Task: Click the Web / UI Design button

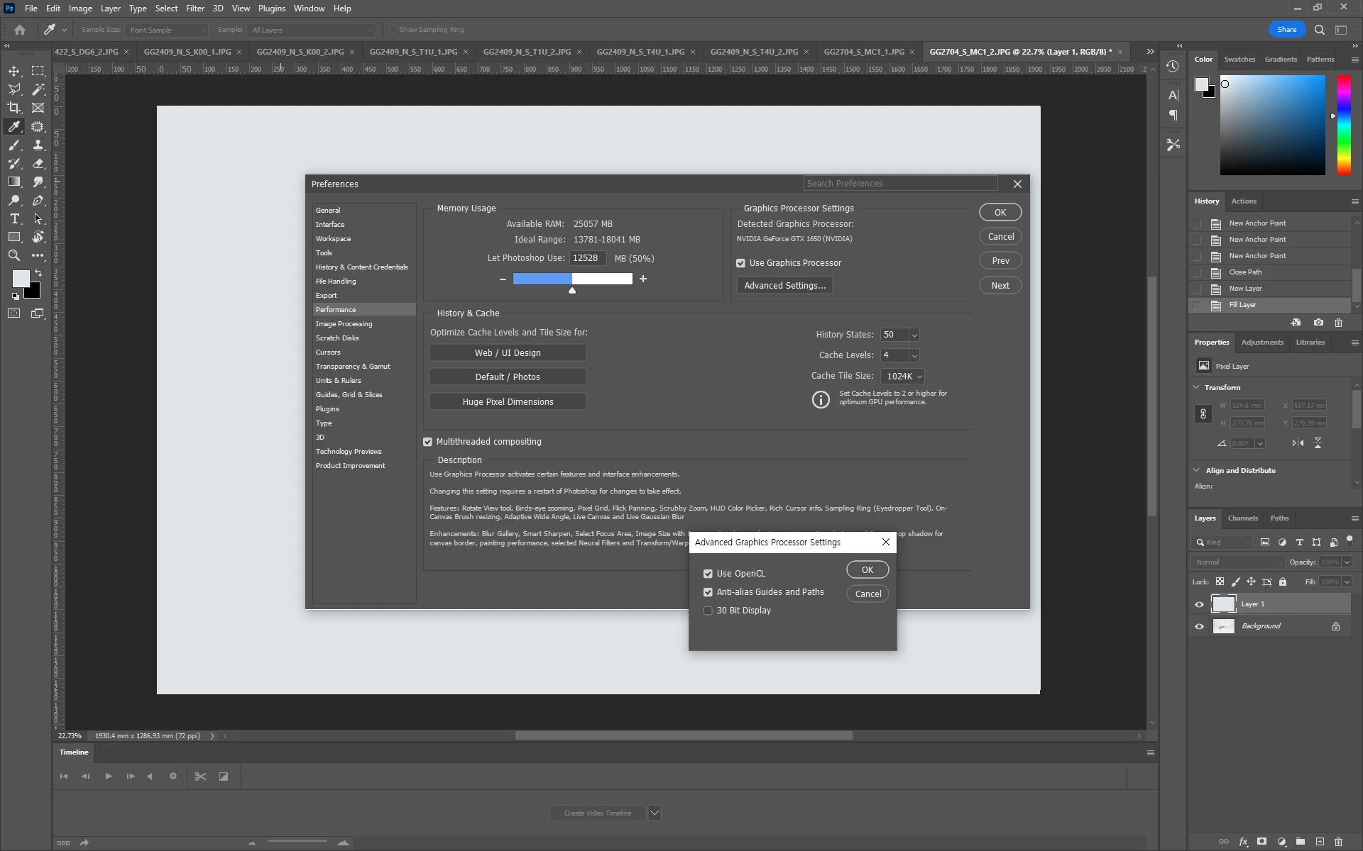Action: 508,353
